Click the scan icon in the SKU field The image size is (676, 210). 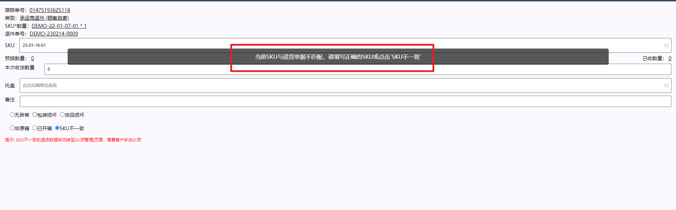click(x=666, y=45)
